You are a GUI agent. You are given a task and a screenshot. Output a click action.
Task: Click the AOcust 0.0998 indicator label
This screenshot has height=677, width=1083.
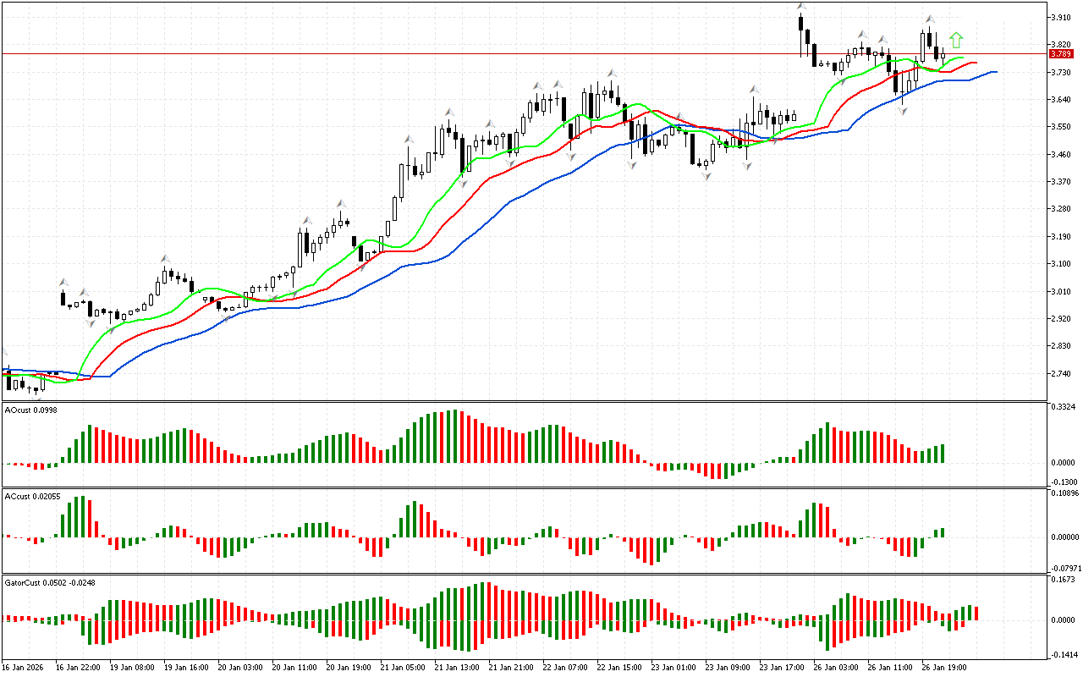pyautogui.click(x=29, y=410)
